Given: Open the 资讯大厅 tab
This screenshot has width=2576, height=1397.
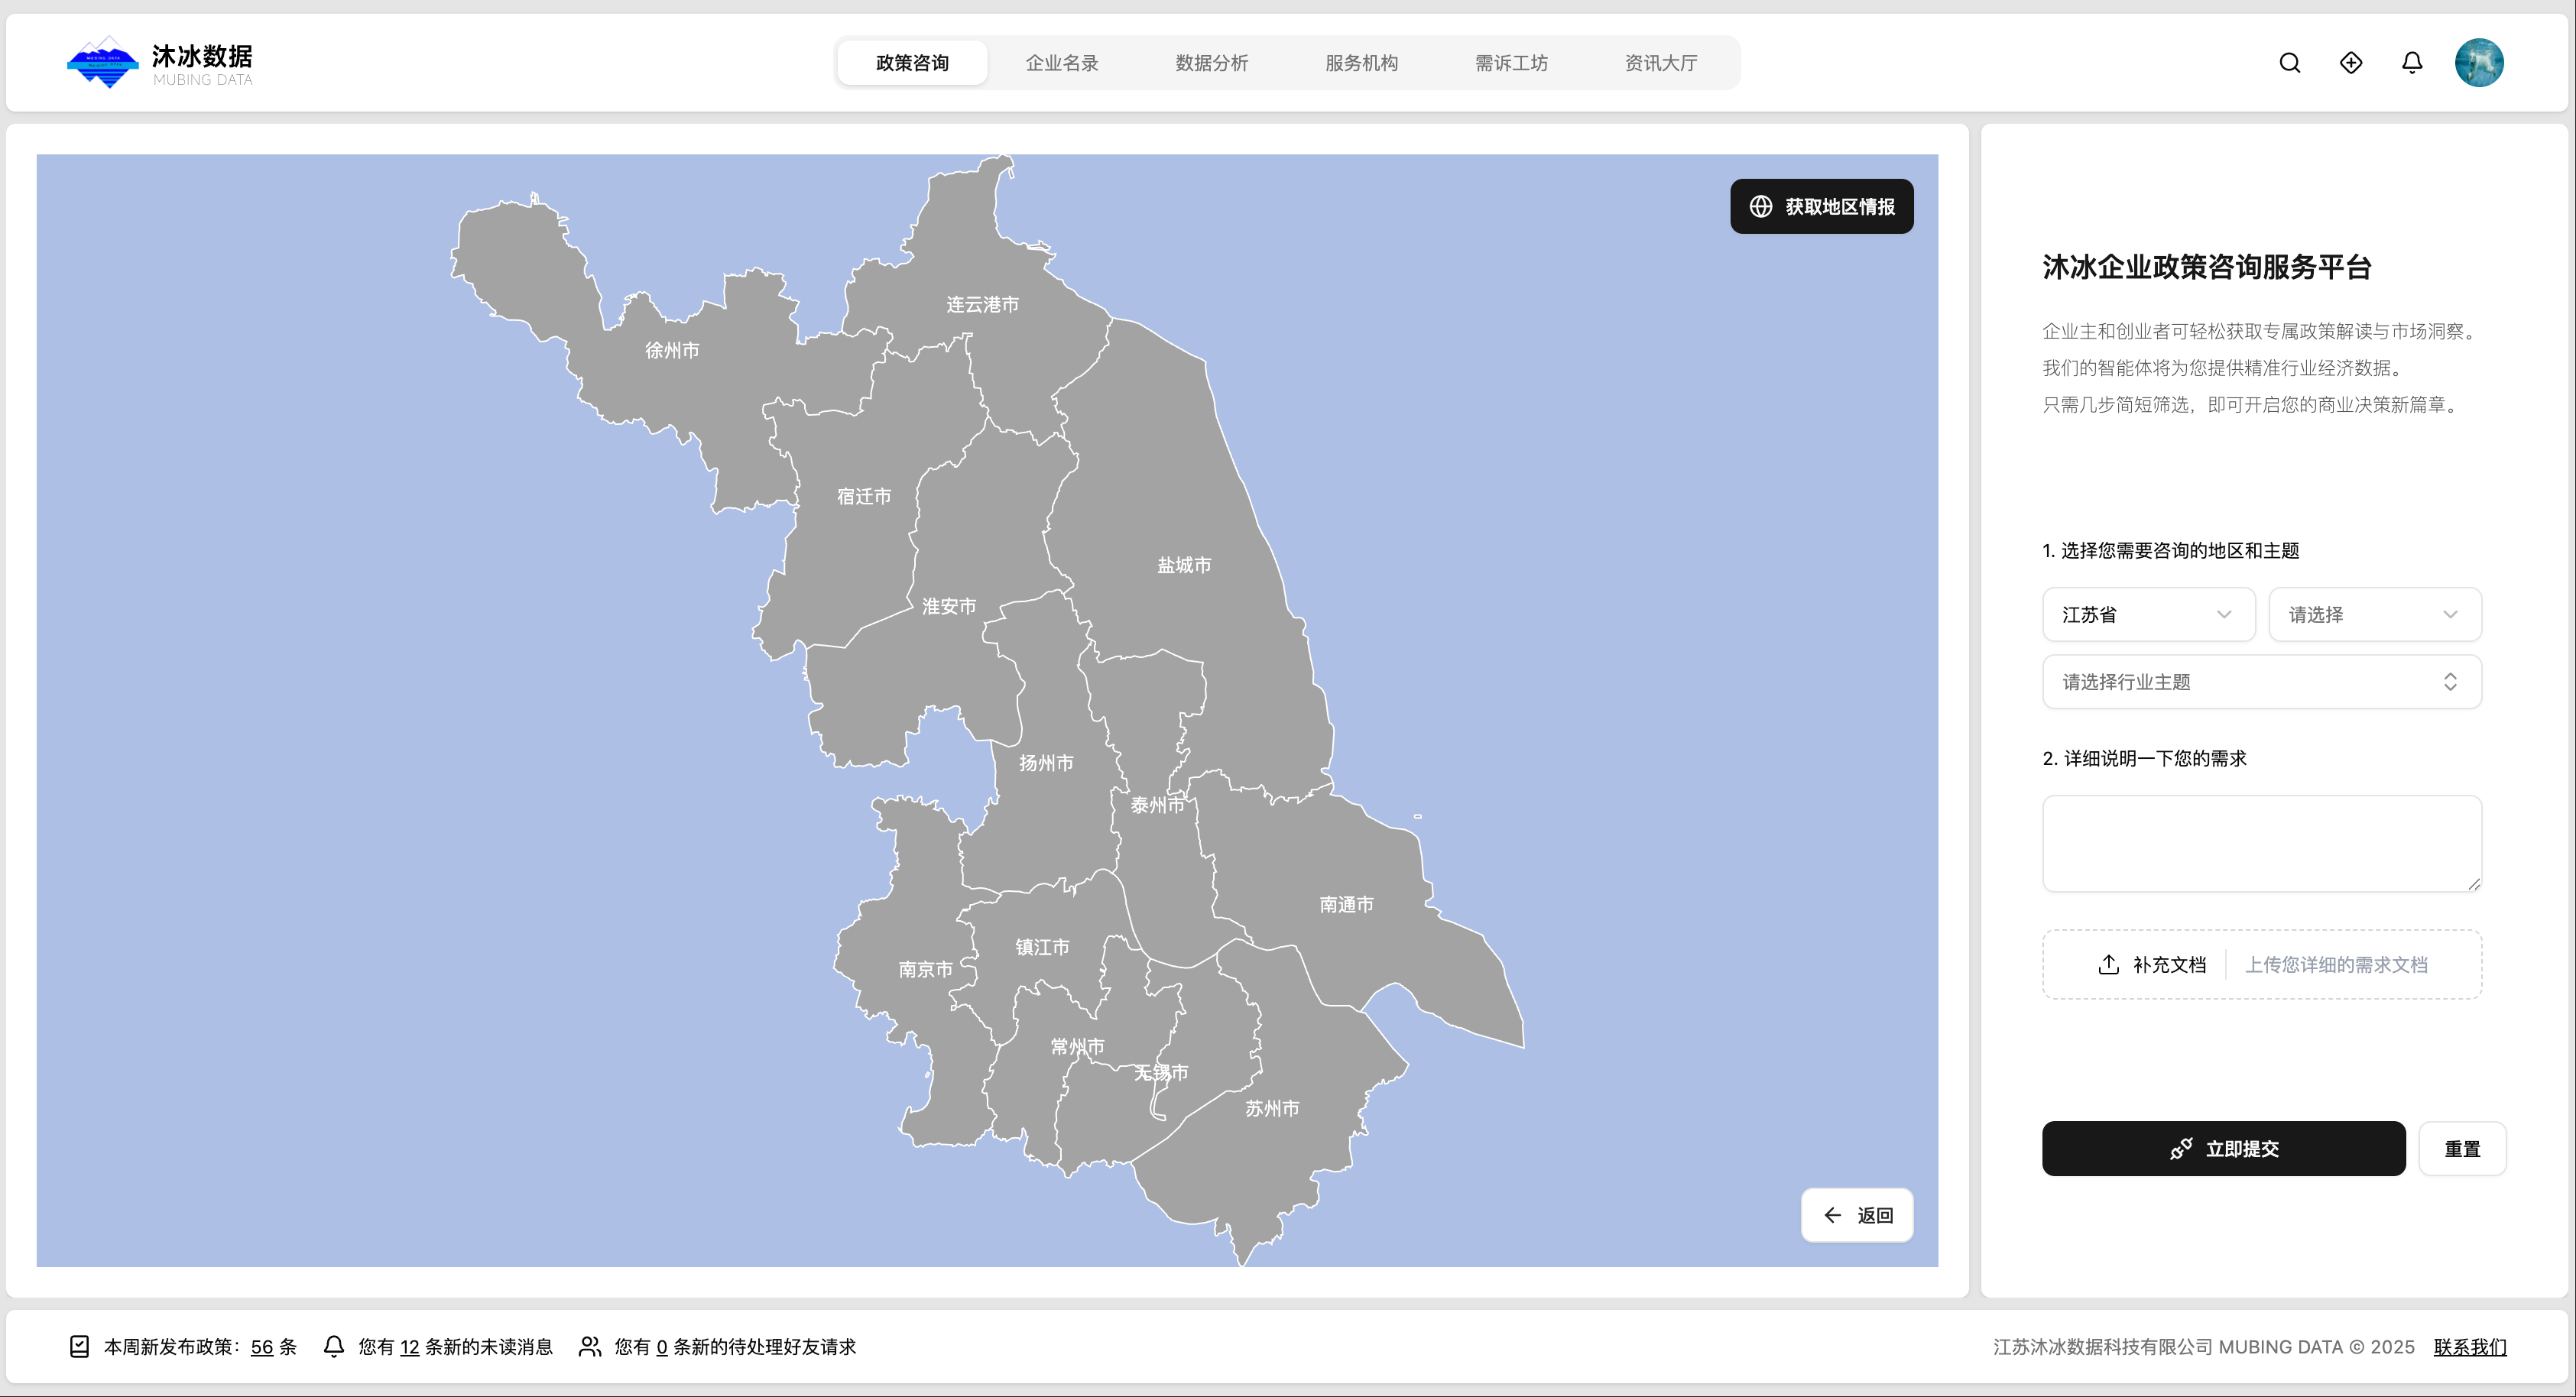Looking at the screenshot, I should [1660, 63].
